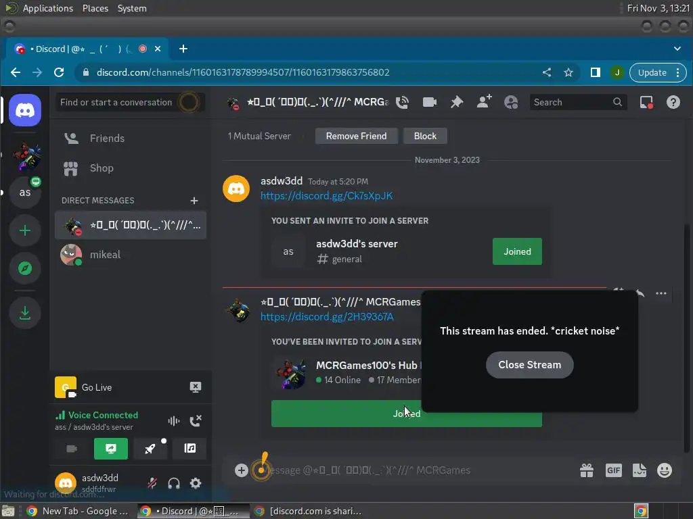Toggle screen share green button

pos(111,449)
